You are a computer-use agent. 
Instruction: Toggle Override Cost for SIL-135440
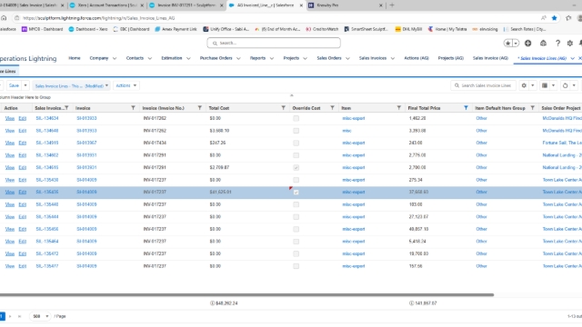coord(296,204)
